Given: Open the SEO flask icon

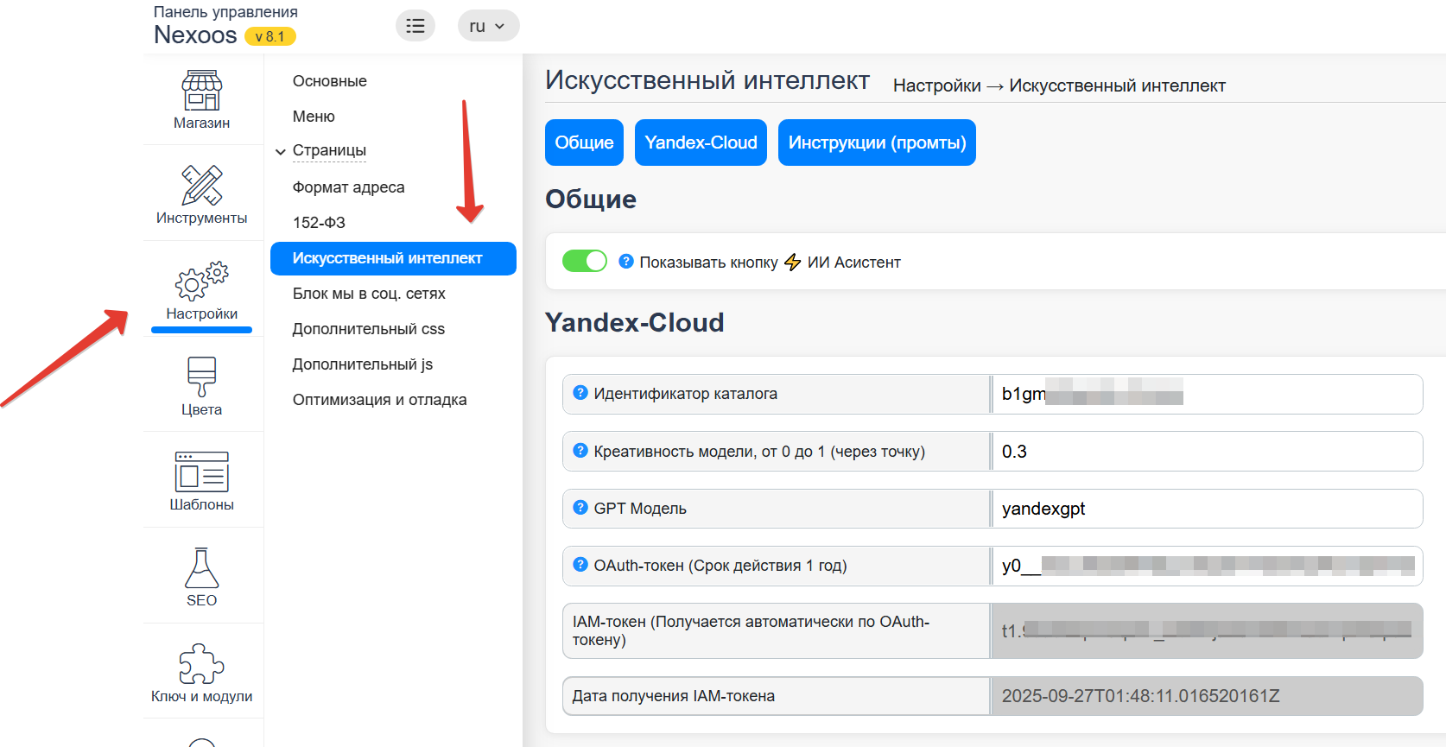Looking at the screenshot, I should coord(201,567).
